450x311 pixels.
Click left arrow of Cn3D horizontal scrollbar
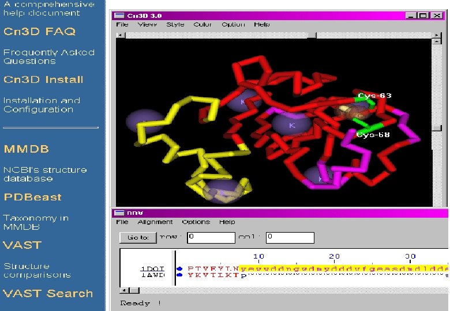point(120,35)
